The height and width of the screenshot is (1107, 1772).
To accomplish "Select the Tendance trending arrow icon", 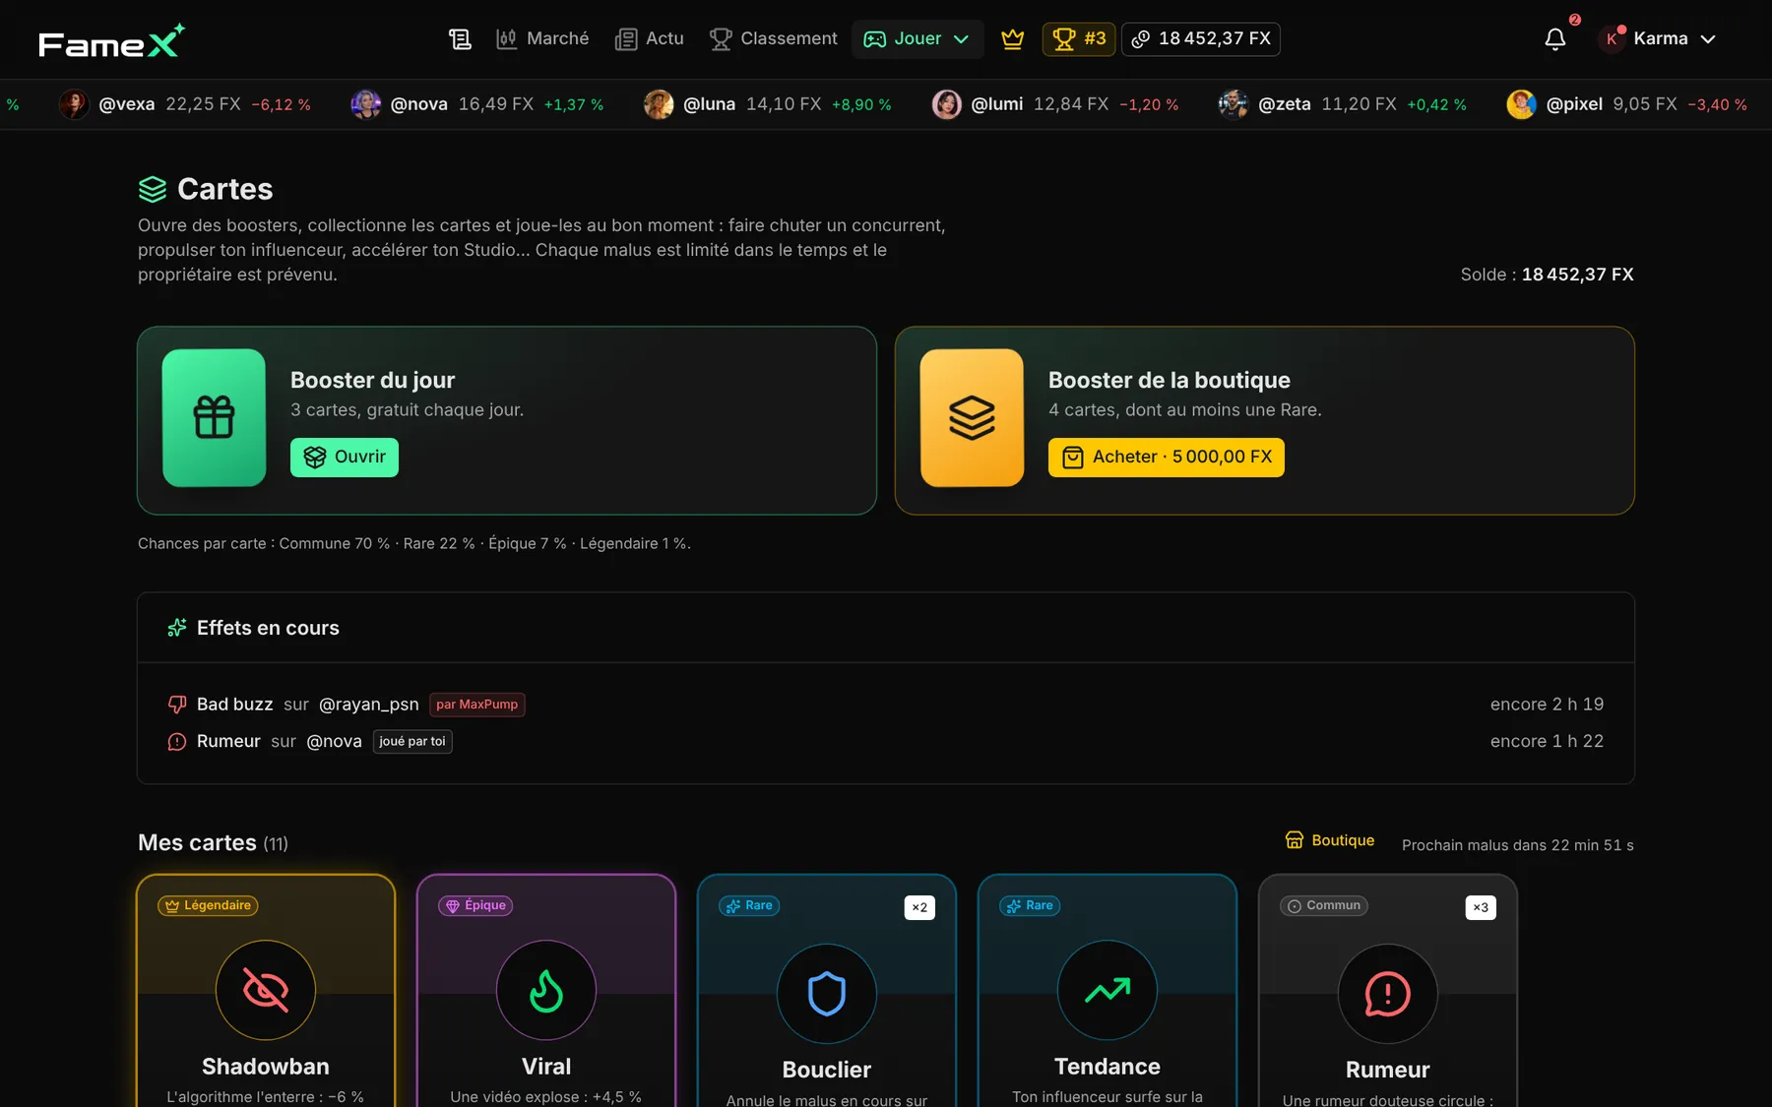I will click(x=1107, y=991).
